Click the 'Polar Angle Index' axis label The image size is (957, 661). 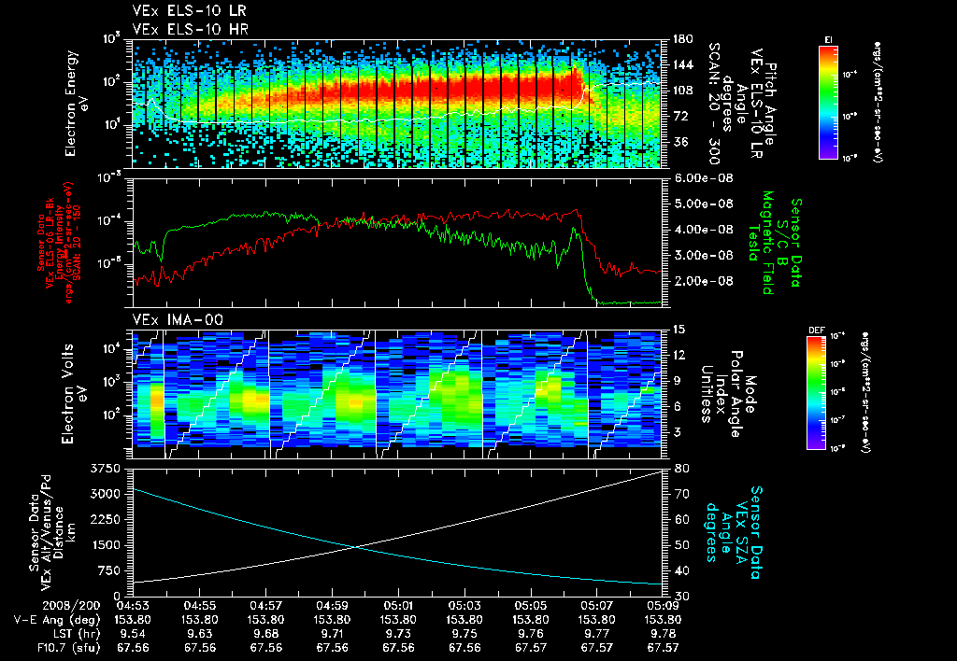pos(728,394)
